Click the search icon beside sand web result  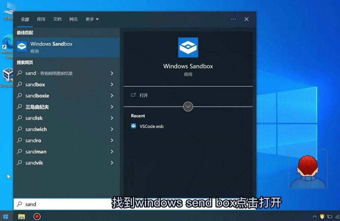20,73
